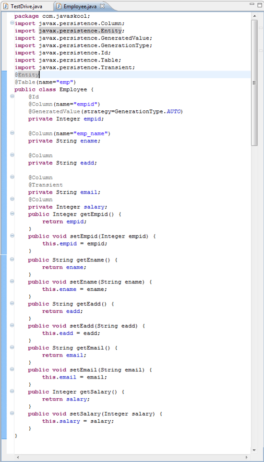Click the @GeneratedValue strategy annotation line
This screenshot has width=264, height=462.
click(106, 112)
